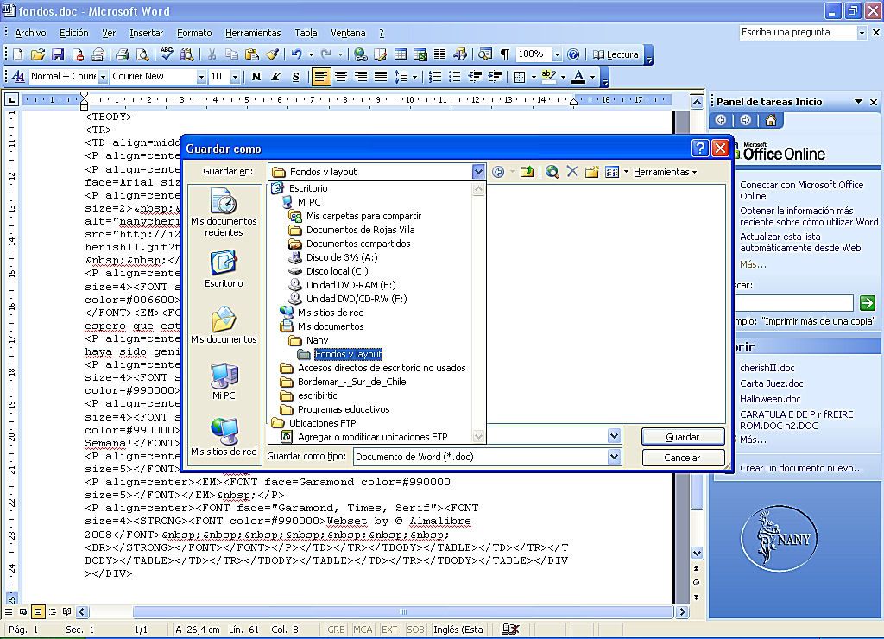This screenshot has width=884, height=639.
Task: Open the style dropdown Normal + Courier
Action: click(x=104, y=77)
